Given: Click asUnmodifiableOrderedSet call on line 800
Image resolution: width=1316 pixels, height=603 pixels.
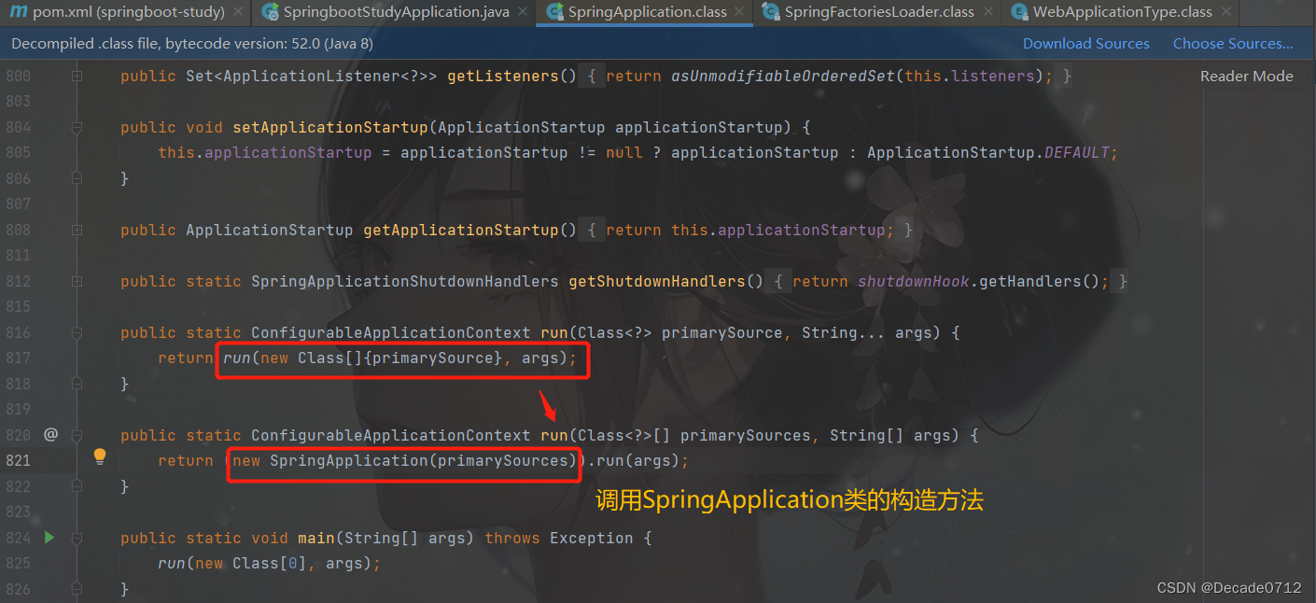Looking at the screenshot, I should tap(783, 76).
